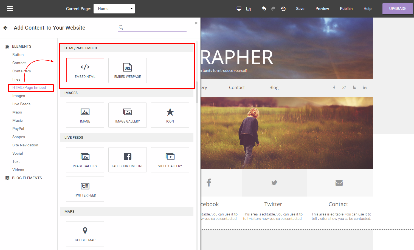Screen dimensions: 414x250
Task: Select Containers in elements list
Action: pyautogui.click(x=21, y=71)
